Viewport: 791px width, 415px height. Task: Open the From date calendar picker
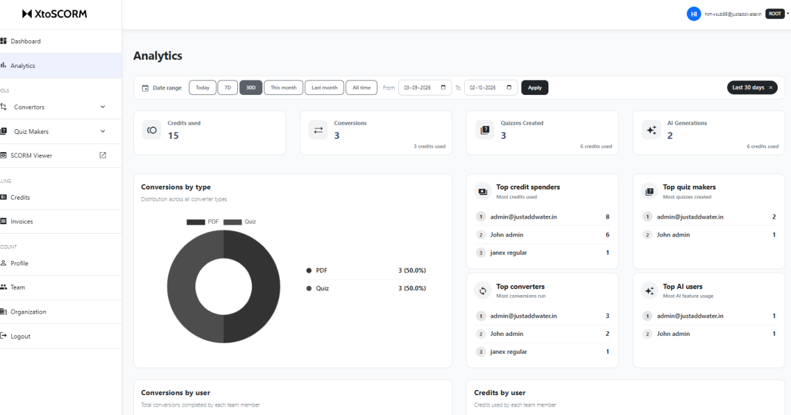click(444, 88)
